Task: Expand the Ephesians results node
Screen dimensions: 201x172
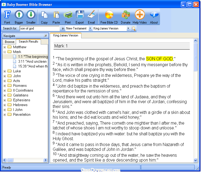Action: click(5, 100)
